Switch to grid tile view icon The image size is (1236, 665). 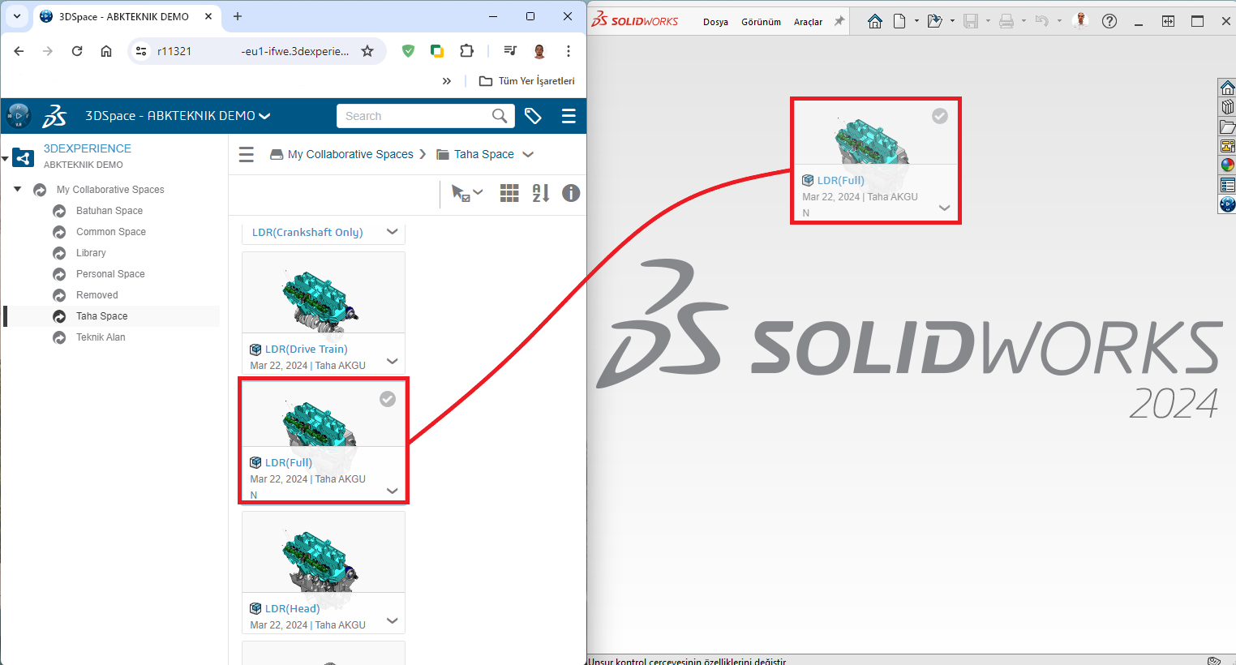(509, 193)
